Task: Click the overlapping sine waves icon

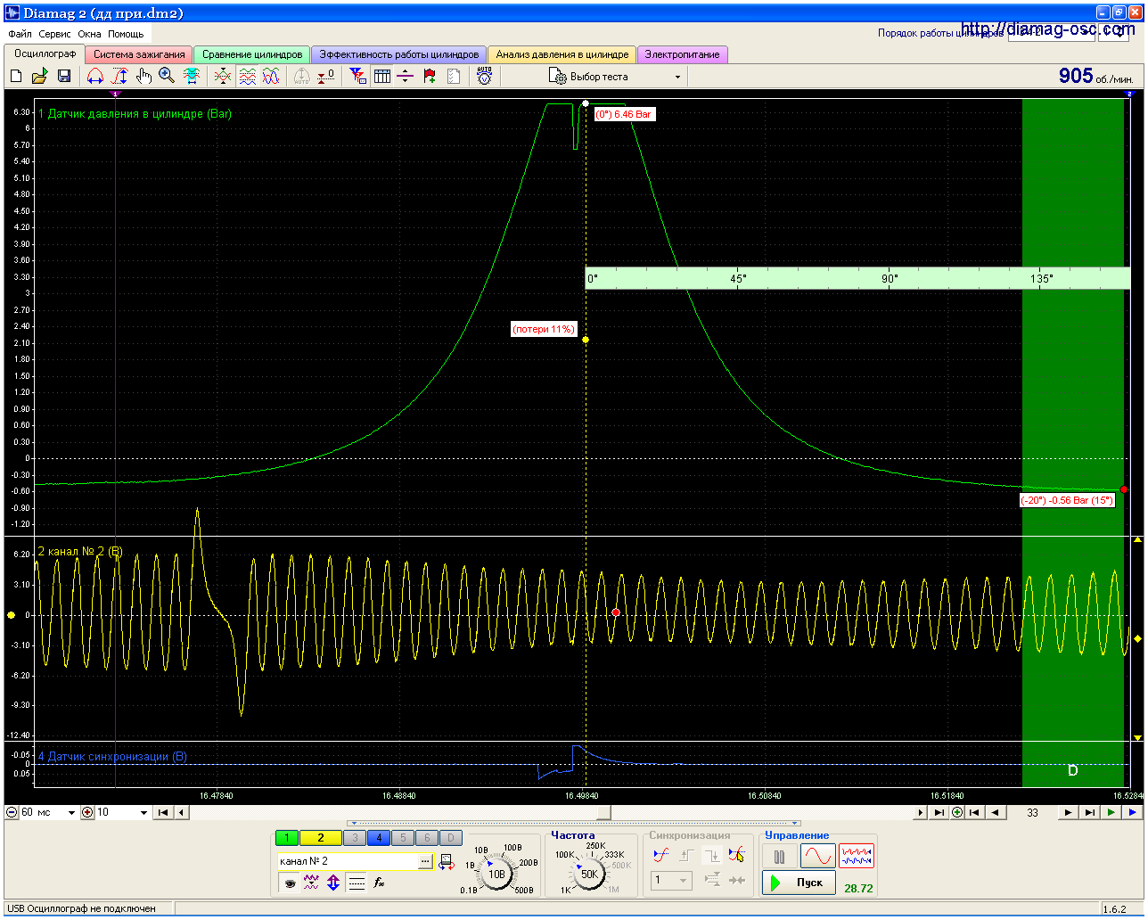Action: 271,77
